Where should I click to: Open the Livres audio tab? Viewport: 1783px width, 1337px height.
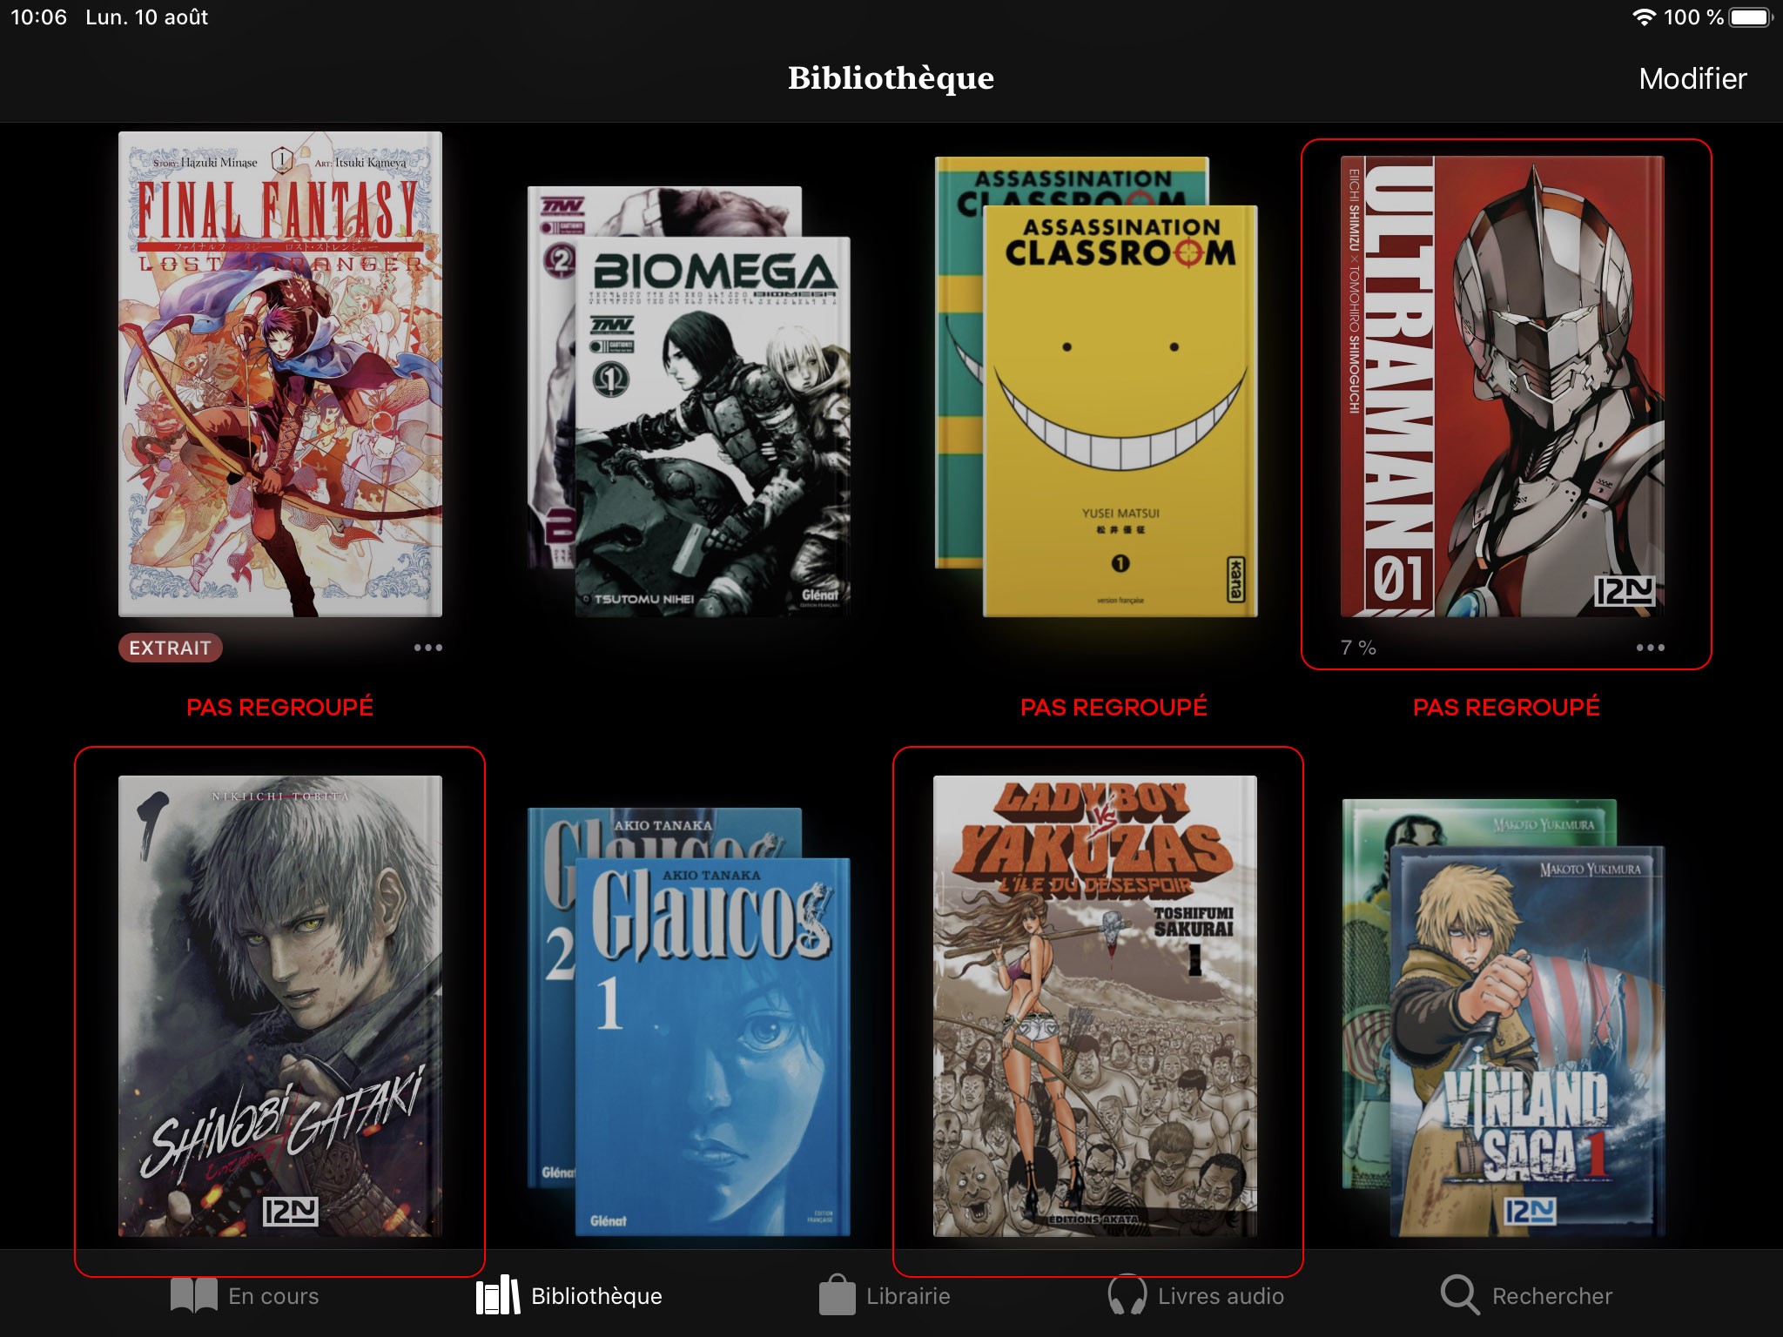[1195, 1295]
